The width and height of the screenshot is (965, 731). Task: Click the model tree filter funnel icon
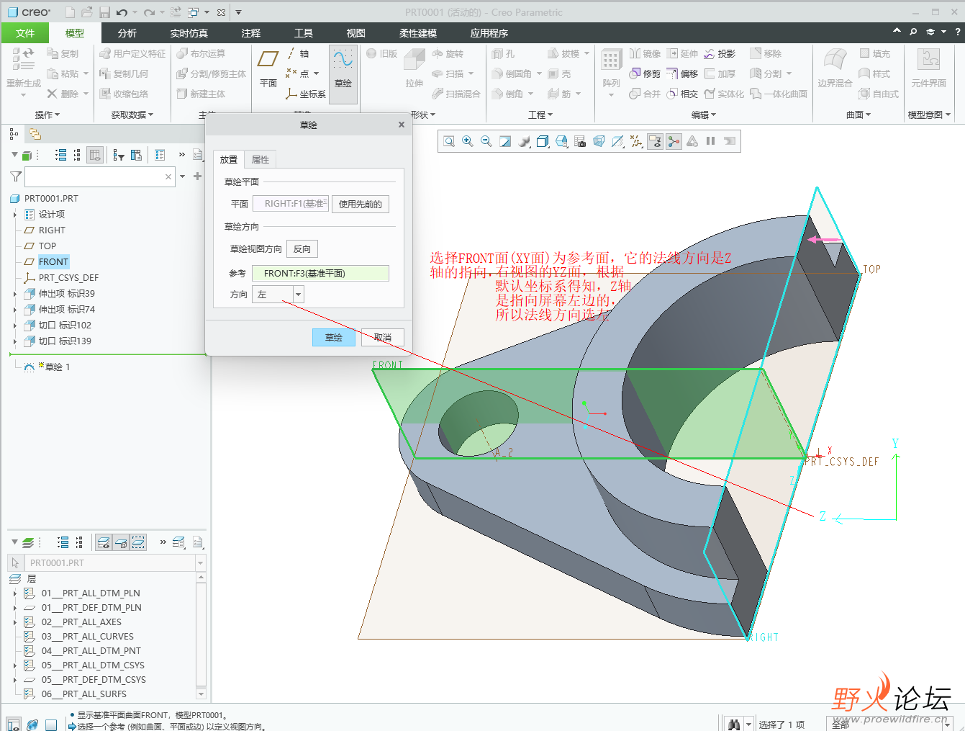(x=16, y=176)
